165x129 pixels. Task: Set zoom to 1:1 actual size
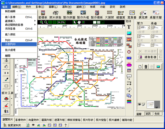54,22
